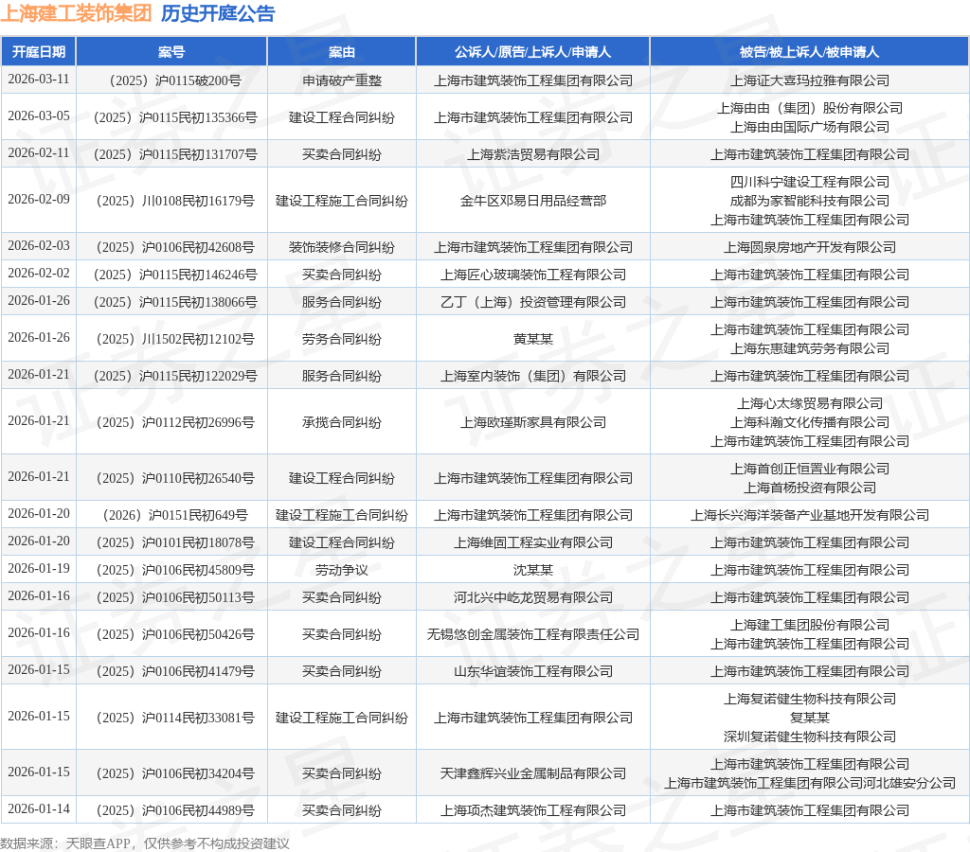Click the 劳动争议 cause cell
The image size is (970, 852).
(341, 570)
